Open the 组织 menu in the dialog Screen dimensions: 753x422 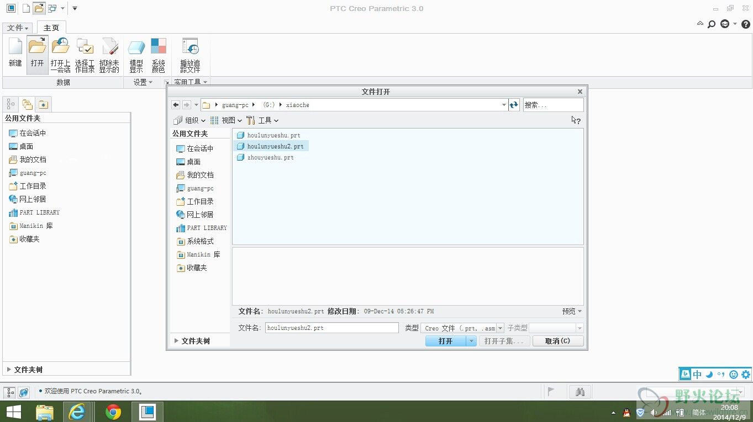coord(189,120)
